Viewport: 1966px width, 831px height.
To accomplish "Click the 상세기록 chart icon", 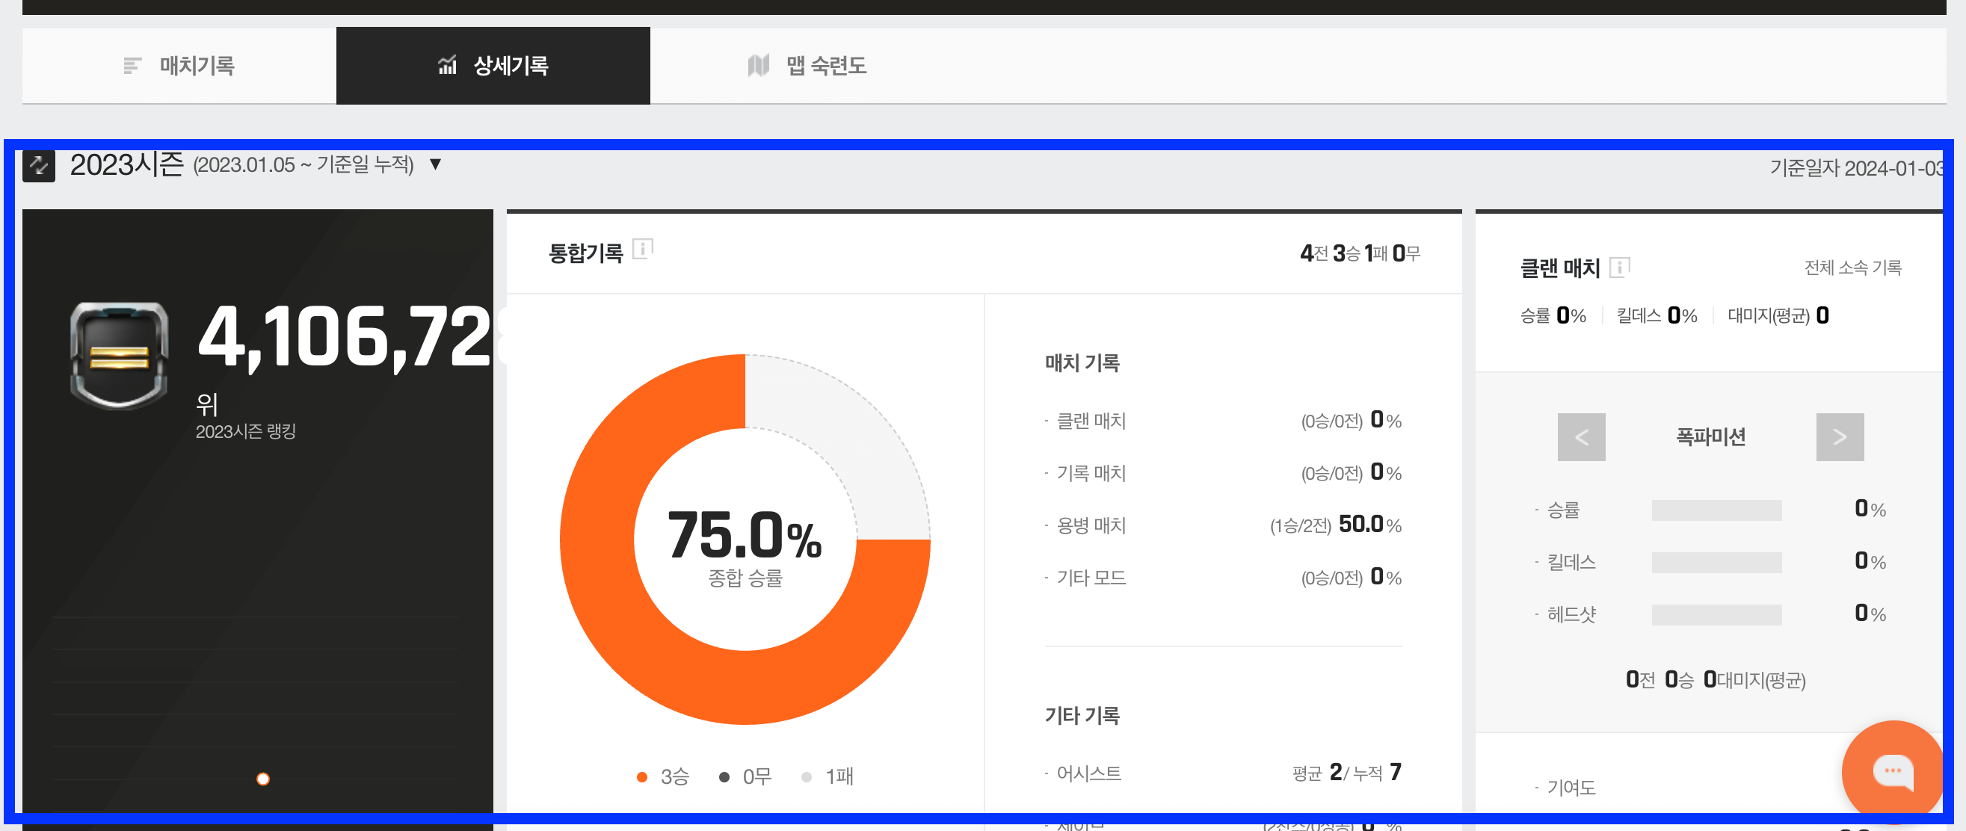I will [446, 66].
